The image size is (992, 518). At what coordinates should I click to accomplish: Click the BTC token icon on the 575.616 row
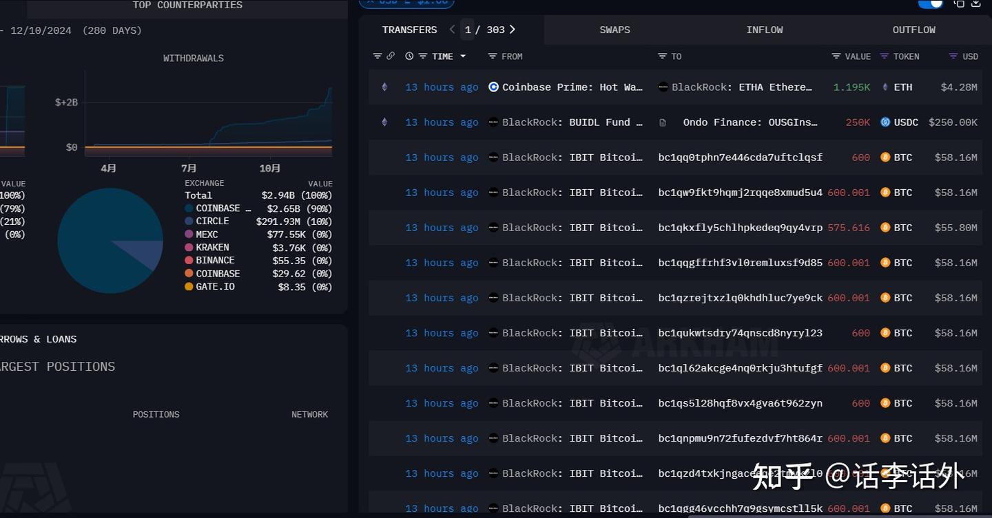(885, 228)
